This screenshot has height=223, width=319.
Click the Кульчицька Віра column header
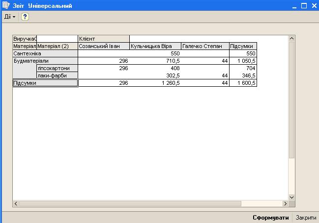coord(155,46)
